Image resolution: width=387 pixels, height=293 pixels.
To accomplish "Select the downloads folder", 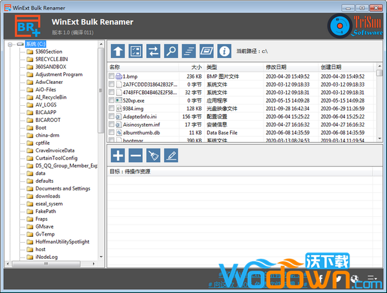I will (x=48, y=196).
